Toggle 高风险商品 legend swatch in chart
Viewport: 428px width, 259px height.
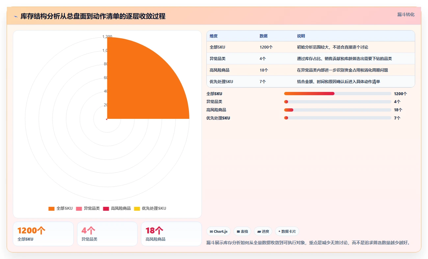(106, 208)
